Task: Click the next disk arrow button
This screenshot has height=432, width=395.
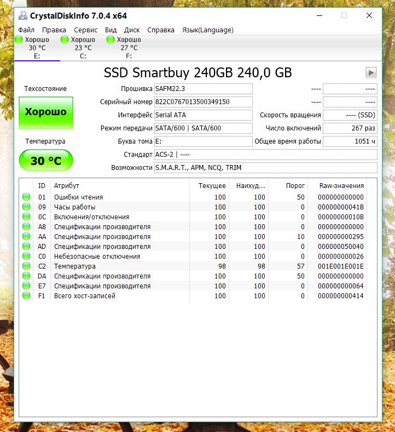Action: 371,73
